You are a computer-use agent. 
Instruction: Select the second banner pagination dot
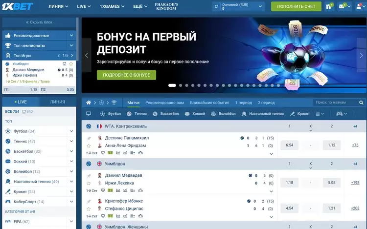[x=181, y=85]
